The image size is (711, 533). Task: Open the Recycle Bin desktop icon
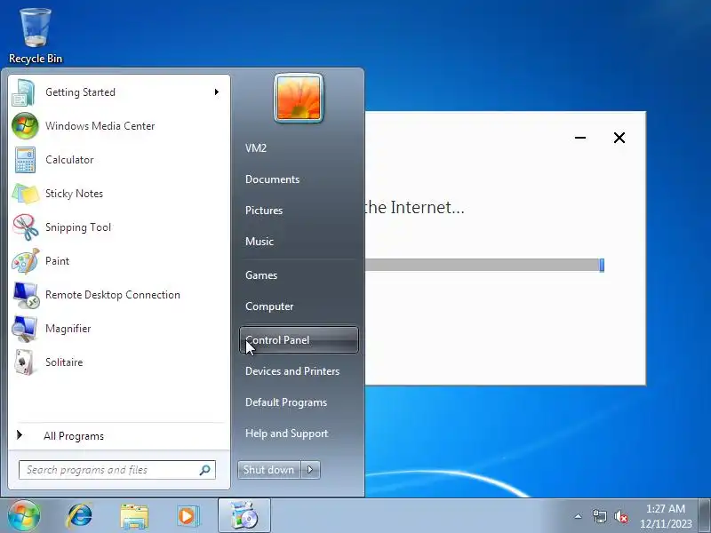[x=36, y=36]
